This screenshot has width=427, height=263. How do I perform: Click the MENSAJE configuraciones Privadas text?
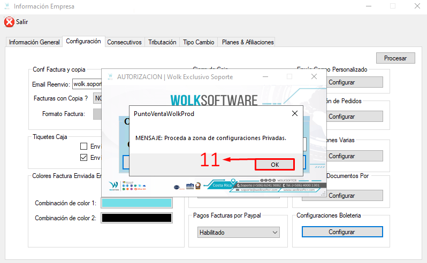211,138
